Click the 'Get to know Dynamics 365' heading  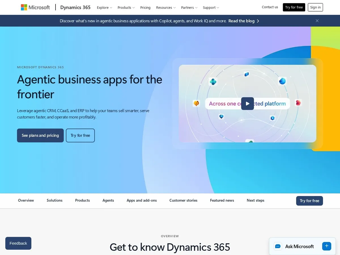pyautogui.click(x=170, y=247)
